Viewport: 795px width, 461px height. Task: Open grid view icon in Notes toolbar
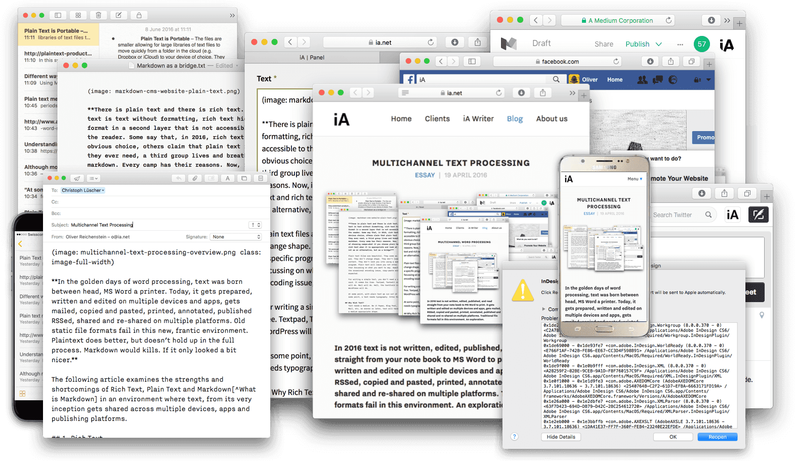[x=78, y=15]
